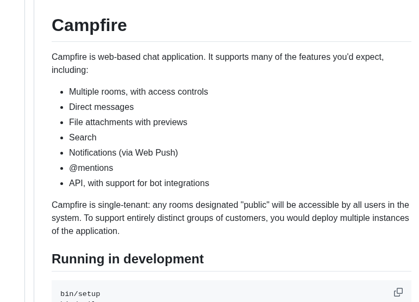Click 'API, with support for bot integrations'

pyautogui.click(x=139, y=183)
